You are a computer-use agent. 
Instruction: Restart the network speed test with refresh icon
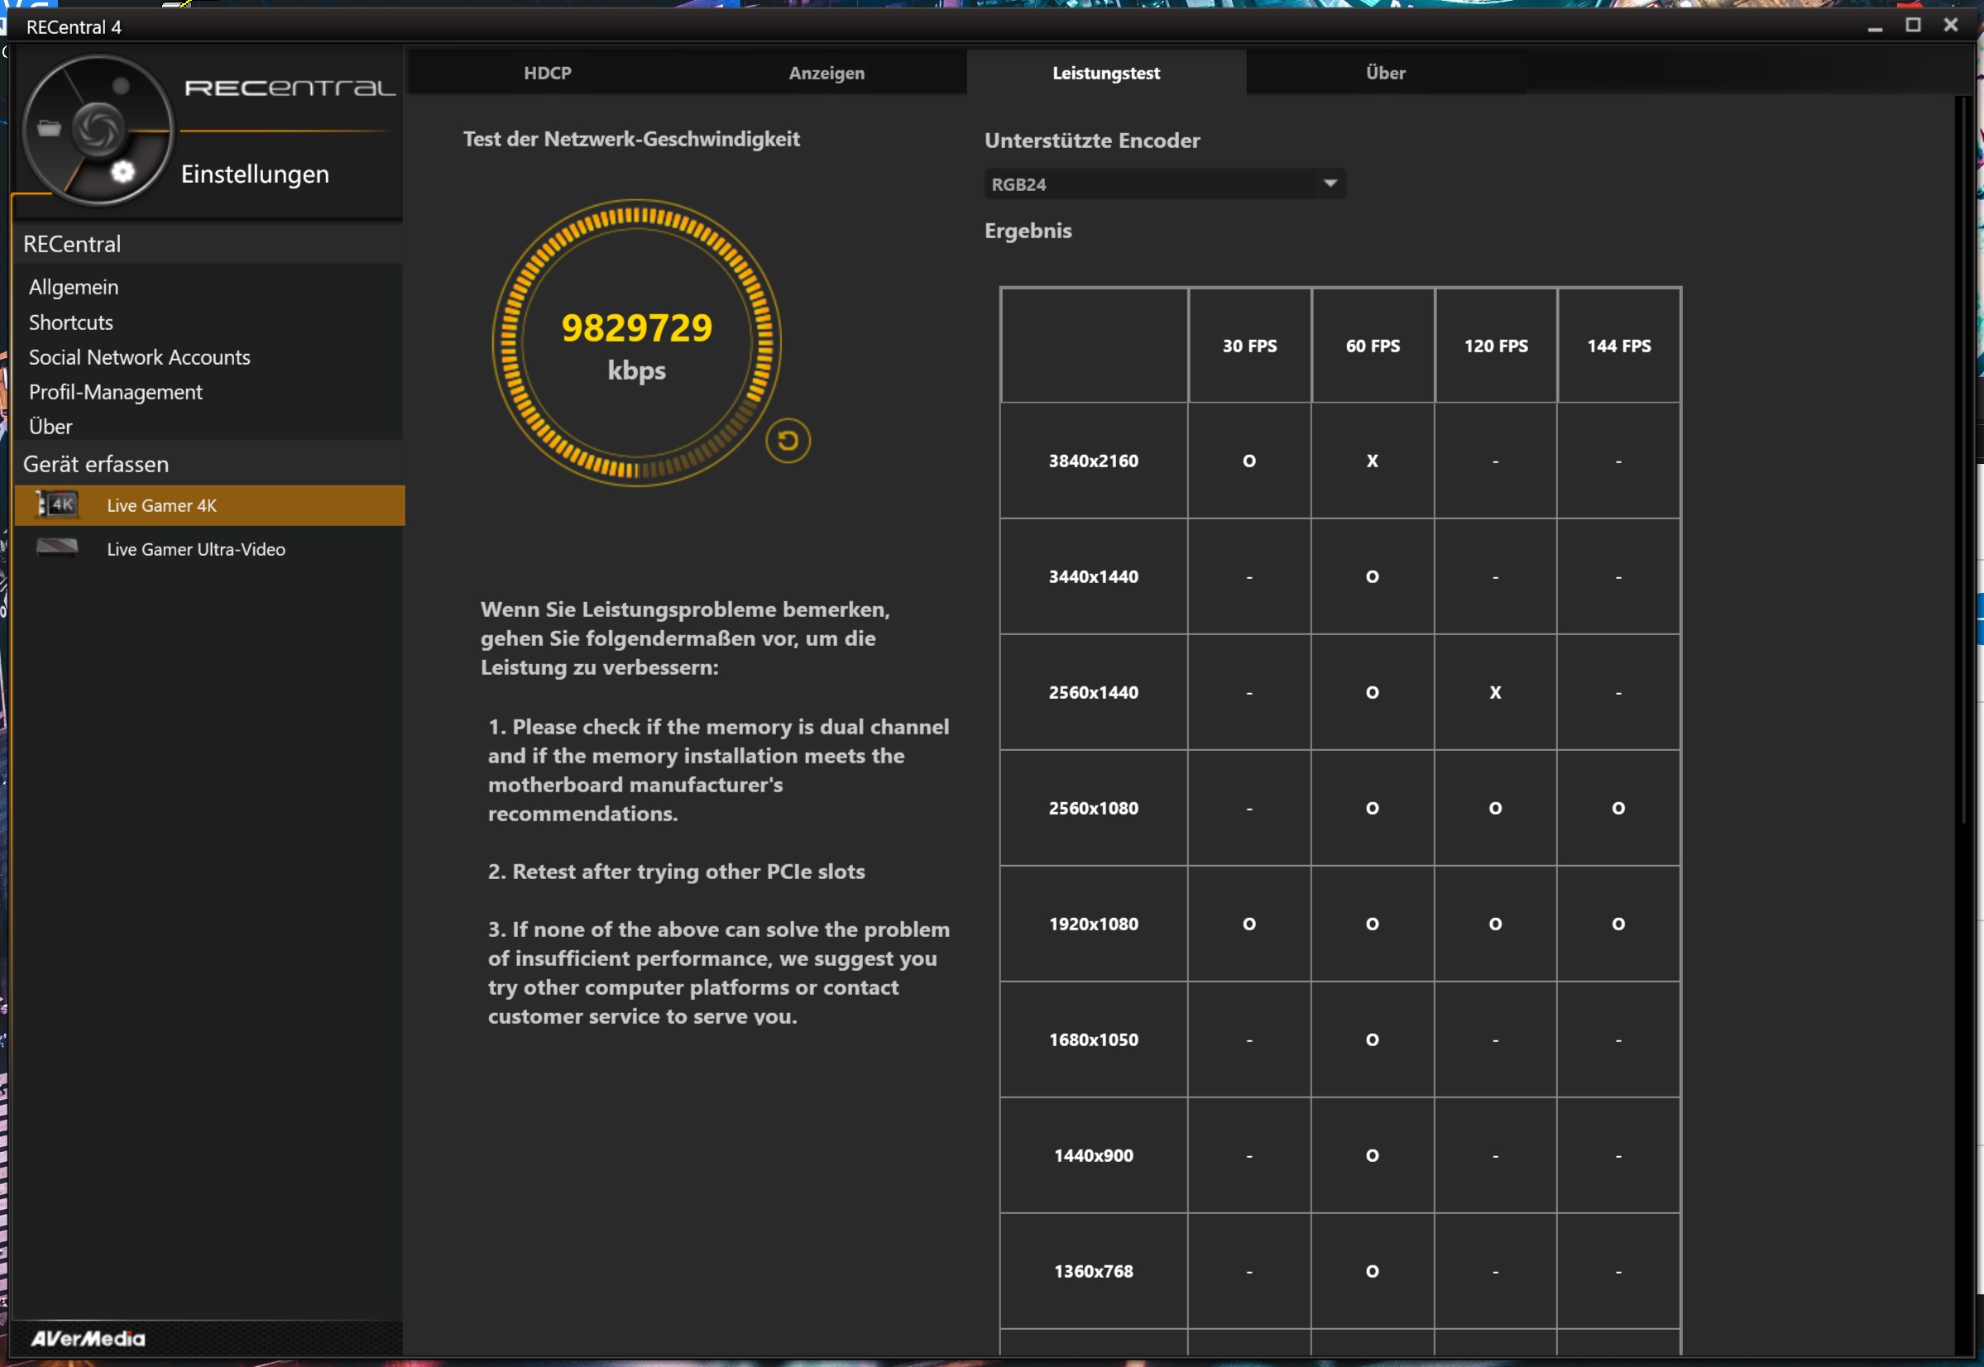(x=788, y=440)
